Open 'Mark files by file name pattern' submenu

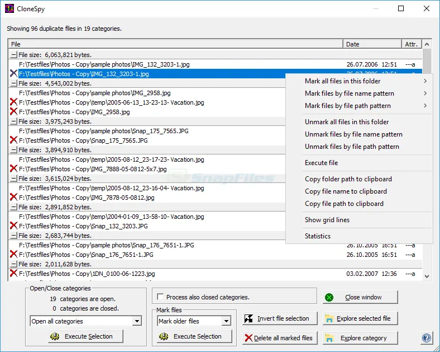pos(359,93)
